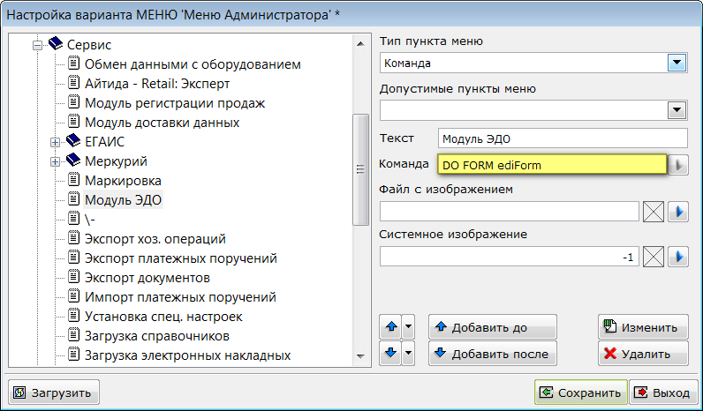The height and width of the screenshot is (411, 703).
Task: Click the Команда field with DO FORM ediForm
Action: click(x=552, y=165)
